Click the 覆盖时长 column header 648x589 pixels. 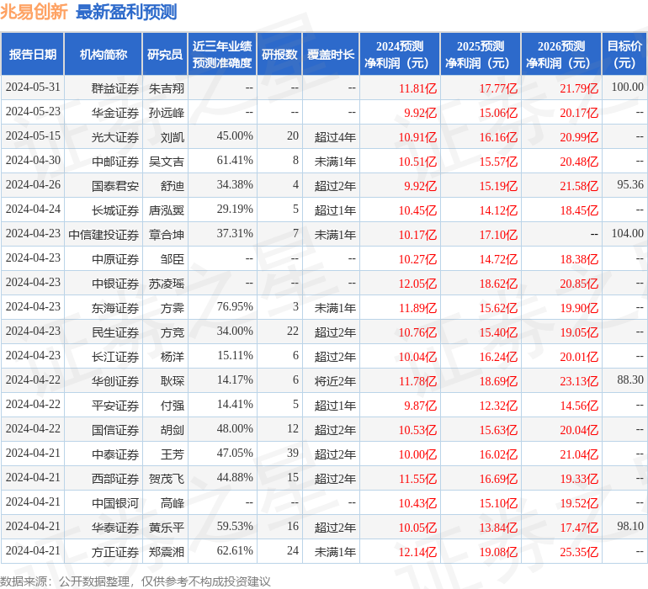coord(331,54)
